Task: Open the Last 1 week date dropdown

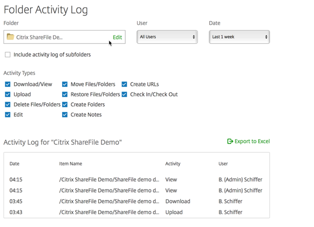Action: click(239, 37)
